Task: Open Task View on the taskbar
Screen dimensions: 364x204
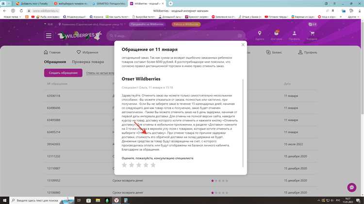Action: 79,200
